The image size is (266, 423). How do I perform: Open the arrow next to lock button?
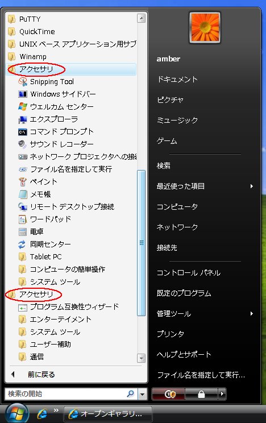coord(222,394)
